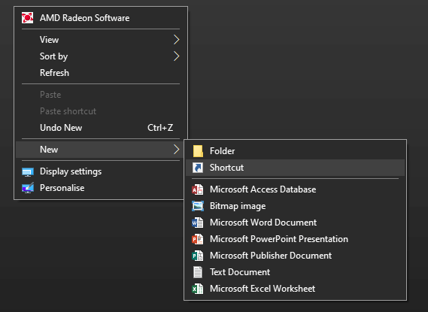The image size is (428, 312).
Task: Open AMD Radeon Software entry
Action: point(101,18)
